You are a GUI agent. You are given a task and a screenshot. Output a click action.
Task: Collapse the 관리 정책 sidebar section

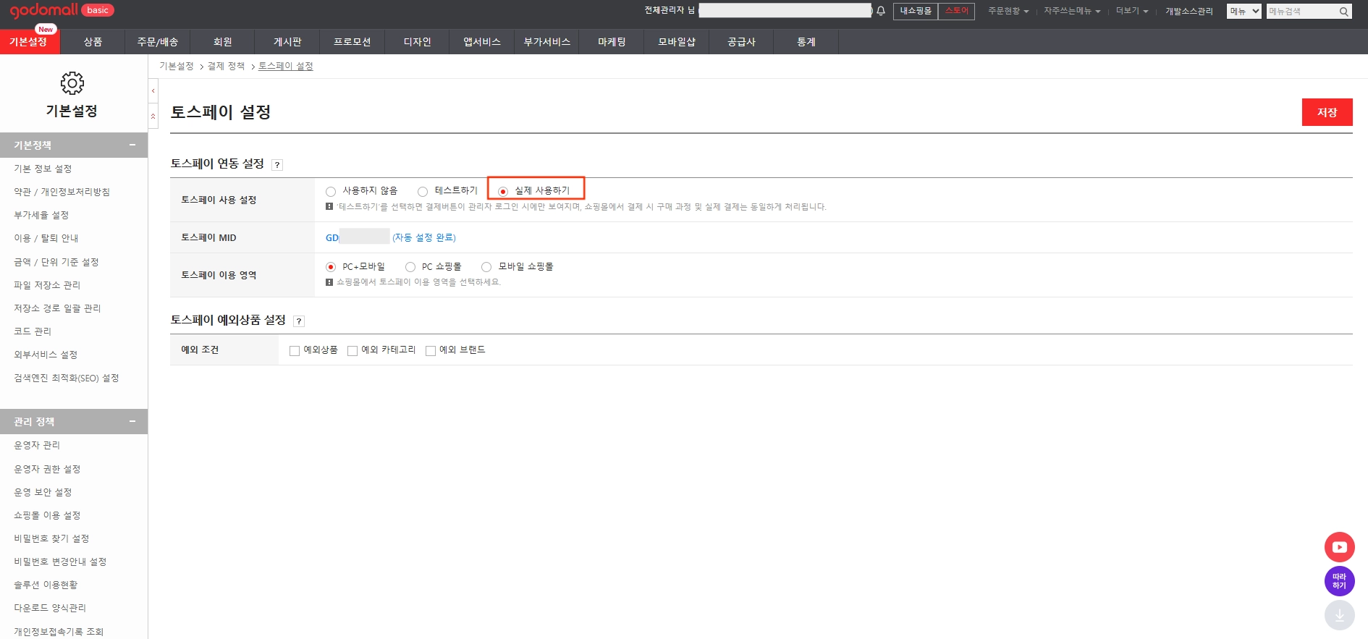132,421
